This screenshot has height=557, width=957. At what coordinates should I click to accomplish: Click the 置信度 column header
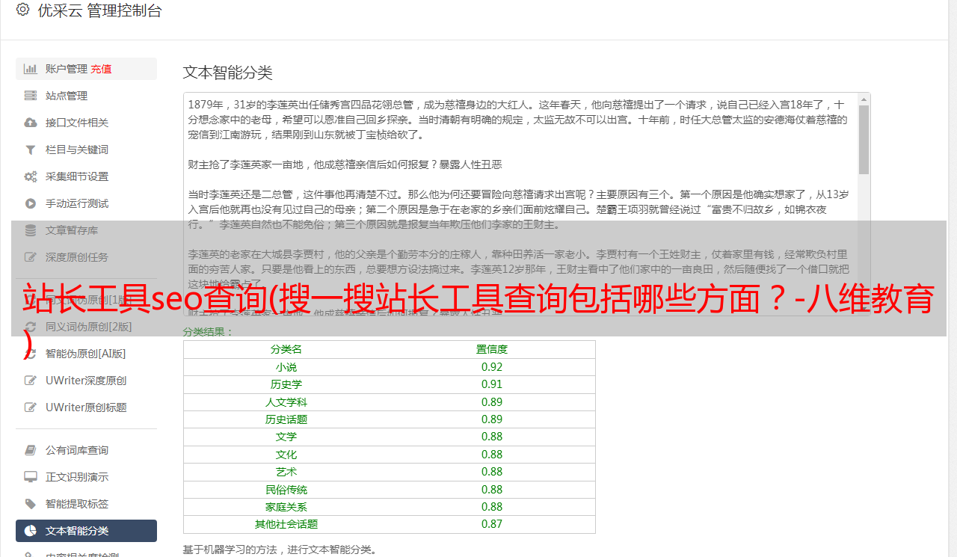492,349
